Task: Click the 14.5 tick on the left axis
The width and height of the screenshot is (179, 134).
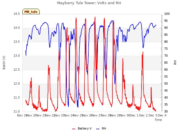Action: tap(17, 14)
